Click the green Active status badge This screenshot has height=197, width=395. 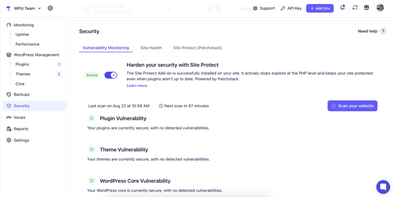click(92, 75)
